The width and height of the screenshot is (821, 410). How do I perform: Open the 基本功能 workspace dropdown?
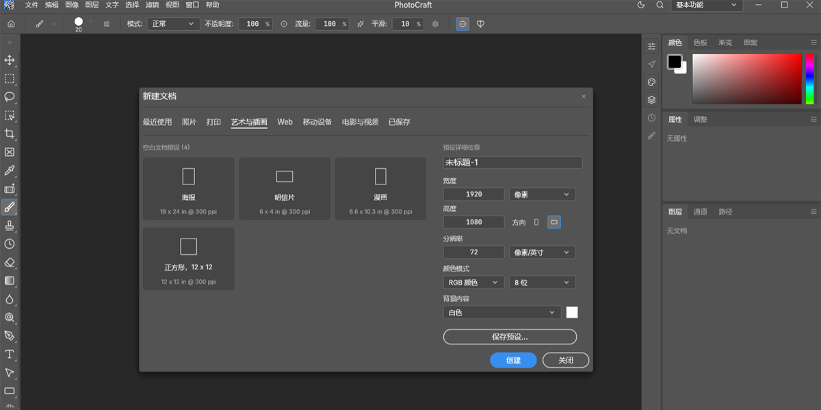pos(707,5)
